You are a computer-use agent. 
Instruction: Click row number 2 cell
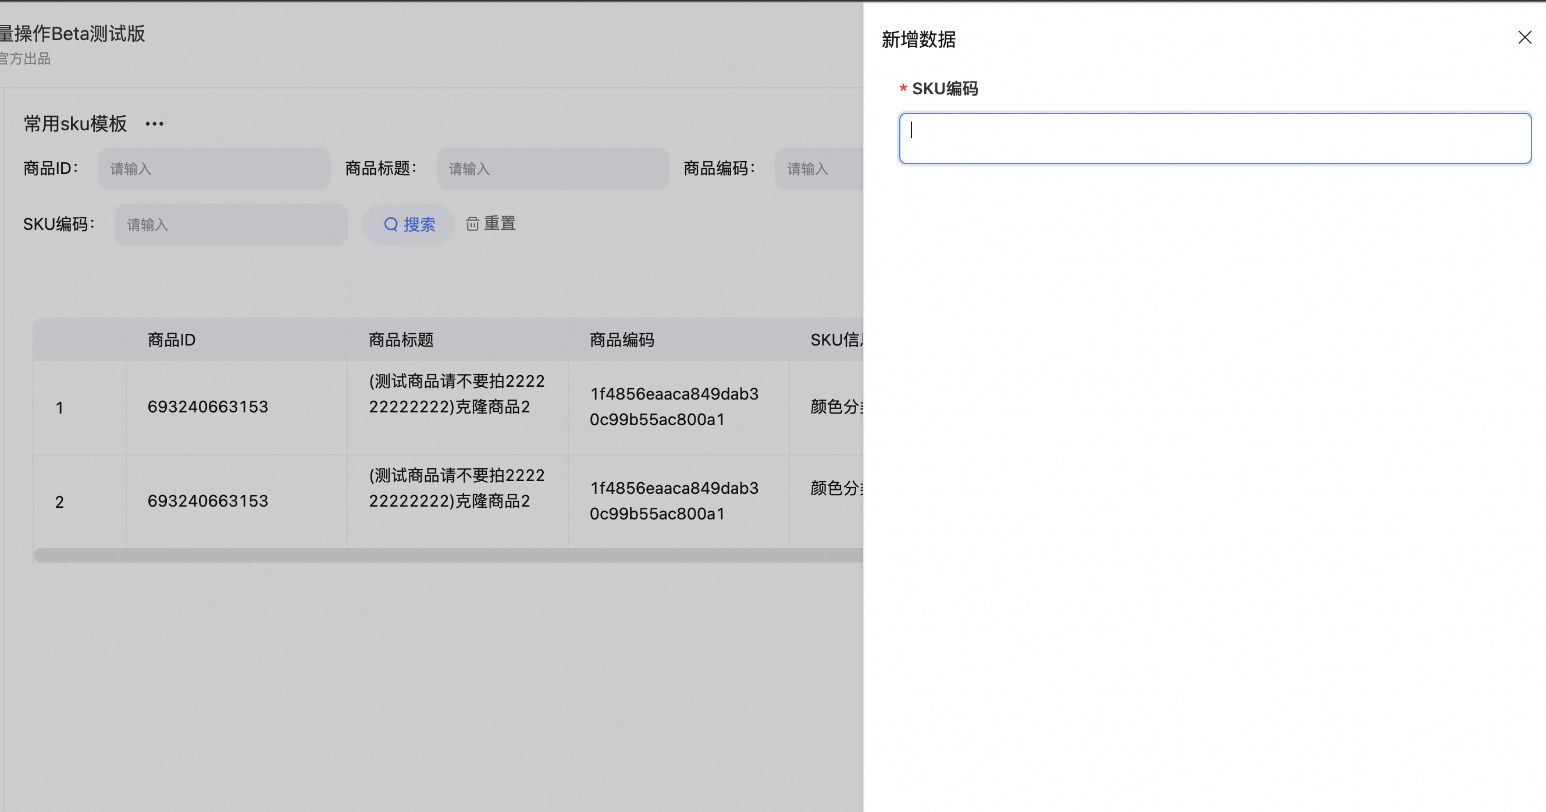59,502
